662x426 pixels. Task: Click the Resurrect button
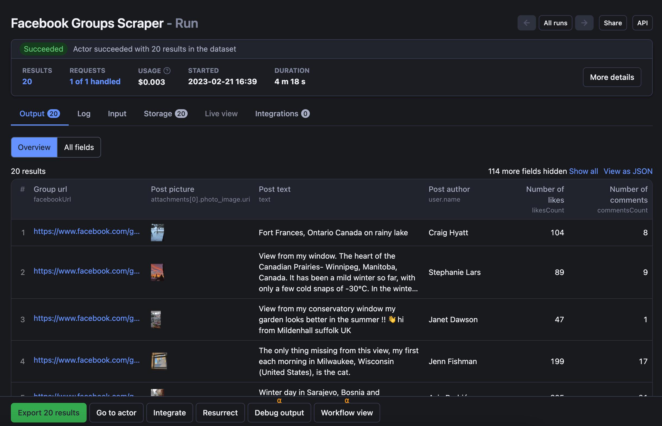220,413
